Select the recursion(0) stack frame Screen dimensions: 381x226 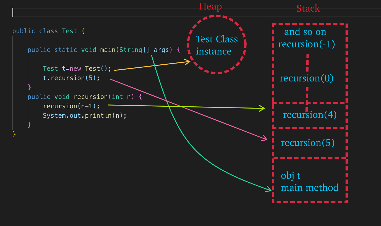tap(306, 78)
